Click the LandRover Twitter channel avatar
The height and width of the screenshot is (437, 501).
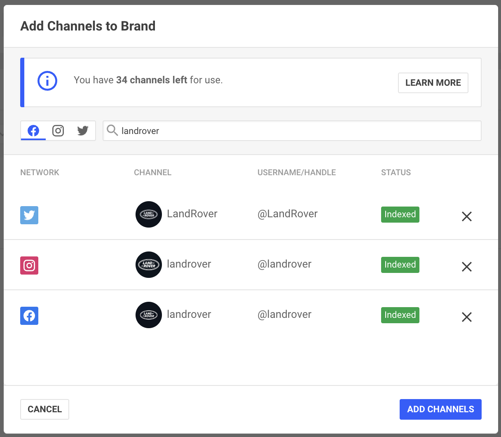click(149, 214)
